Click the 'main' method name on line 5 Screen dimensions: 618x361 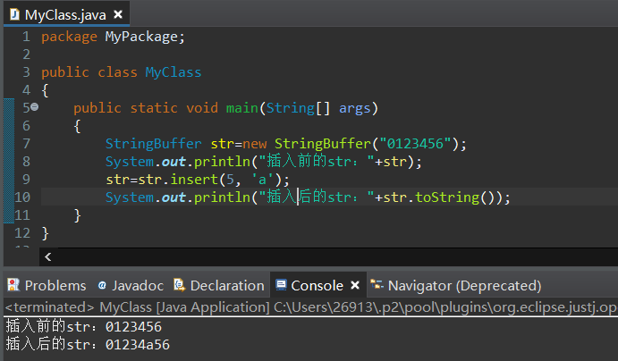pyautogui.click(x=241, y=108)
